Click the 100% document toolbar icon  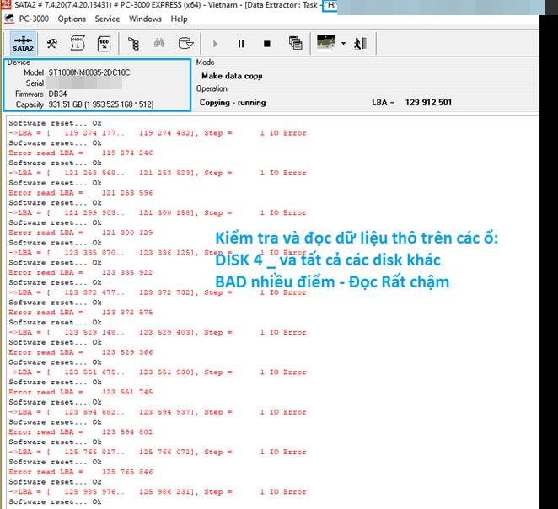[104, 44]
